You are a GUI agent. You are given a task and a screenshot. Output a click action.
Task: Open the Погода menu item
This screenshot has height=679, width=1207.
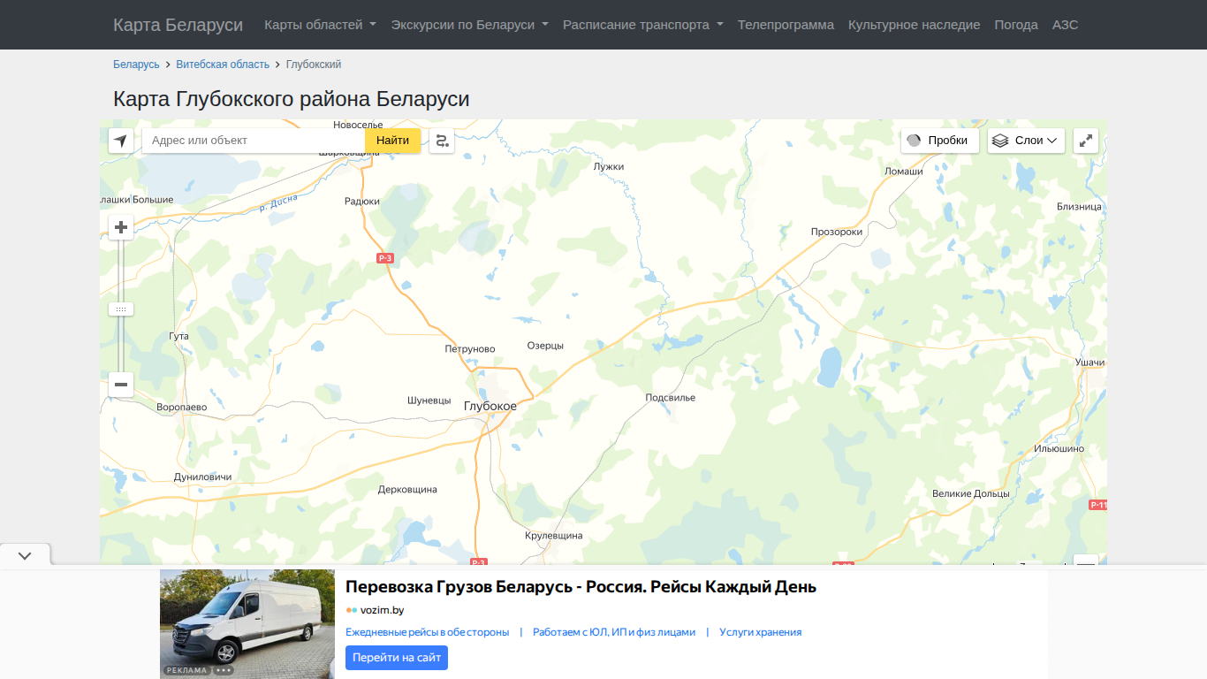[1016, 25]
